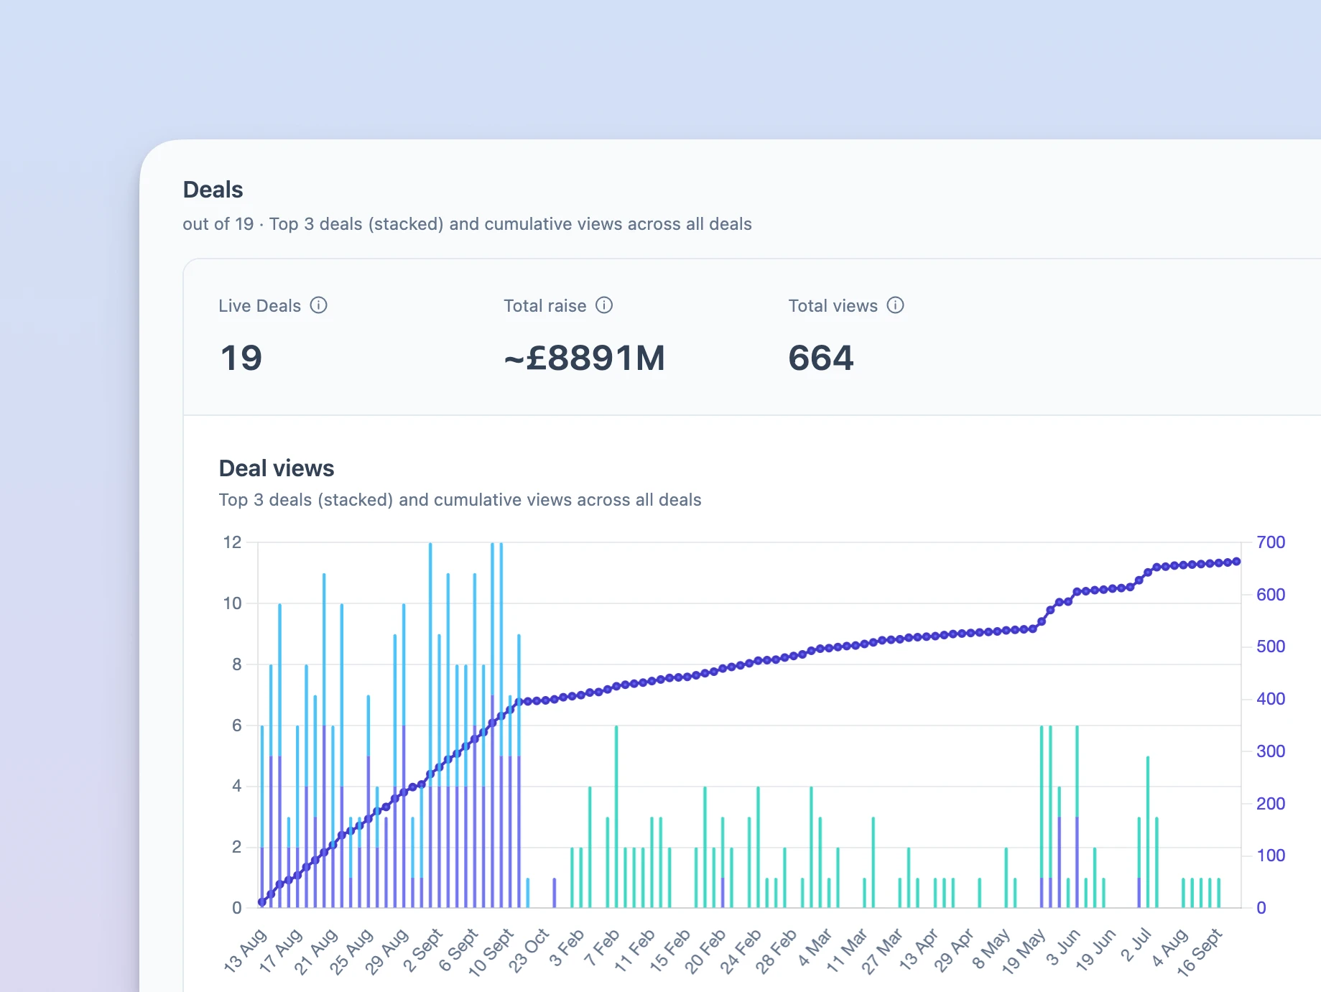Click the right axis value 100
The width and height of the screenshot is (1321, 992).
click(x=1271, y=856)
